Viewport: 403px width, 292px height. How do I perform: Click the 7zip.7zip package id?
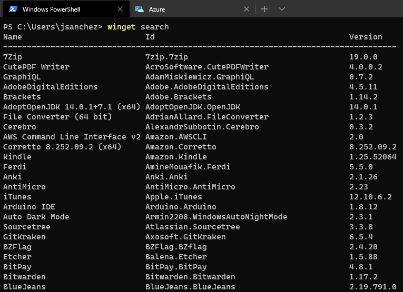click(166, 57)
